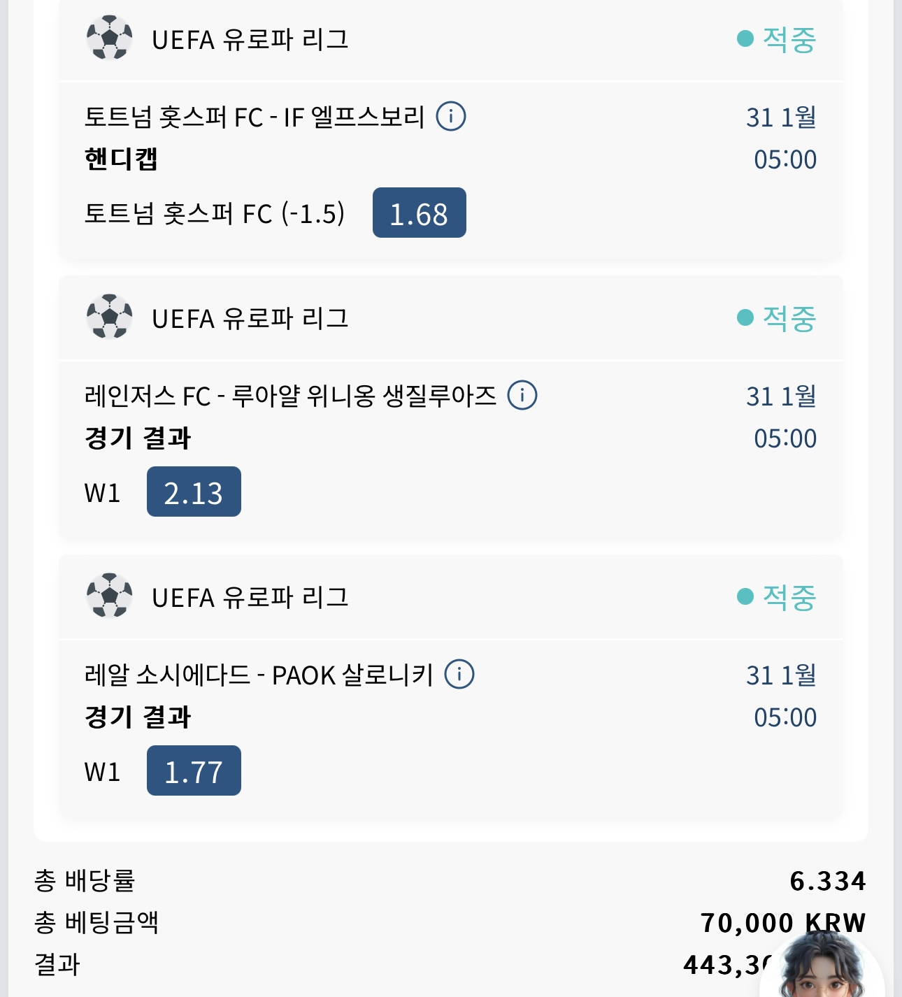Screen dimensions: 902x997
Task: Open the 레인저스 FC - 루아얄 위니옹 생질루아즈 match
Action: point(290,396)
